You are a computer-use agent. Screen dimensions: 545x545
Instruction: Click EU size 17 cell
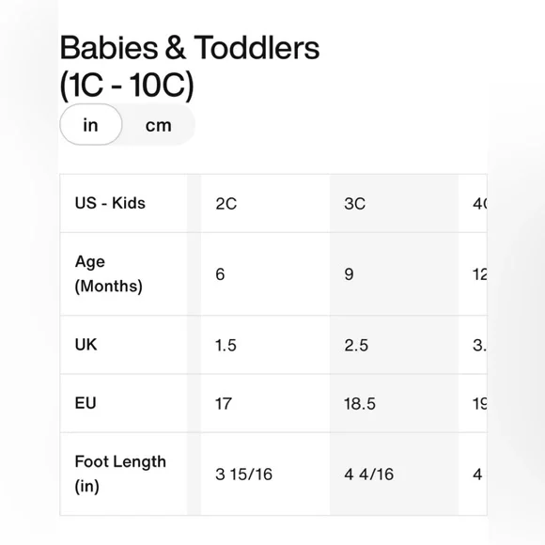tap(265, 403)
